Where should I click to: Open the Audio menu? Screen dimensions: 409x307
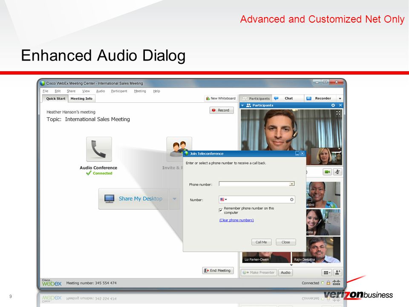101,91
